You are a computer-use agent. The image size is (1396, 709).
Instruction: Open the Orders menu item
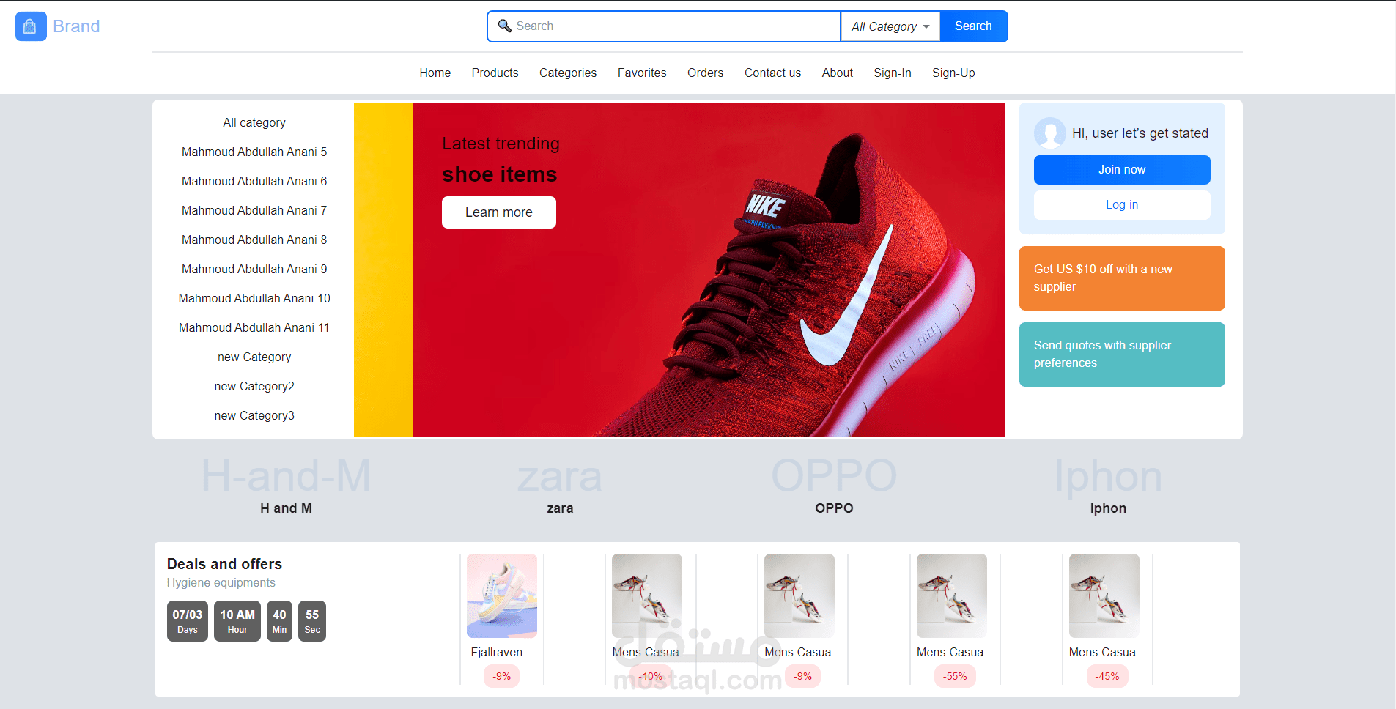coord(706,73)
